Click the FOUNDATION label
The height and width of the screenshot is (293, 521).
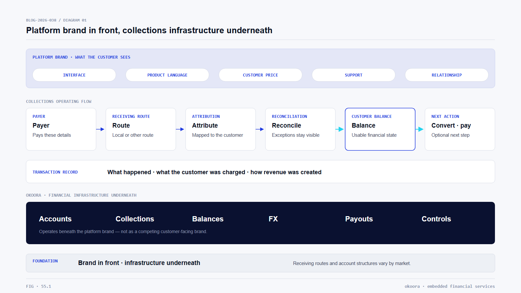click(45, 261)
